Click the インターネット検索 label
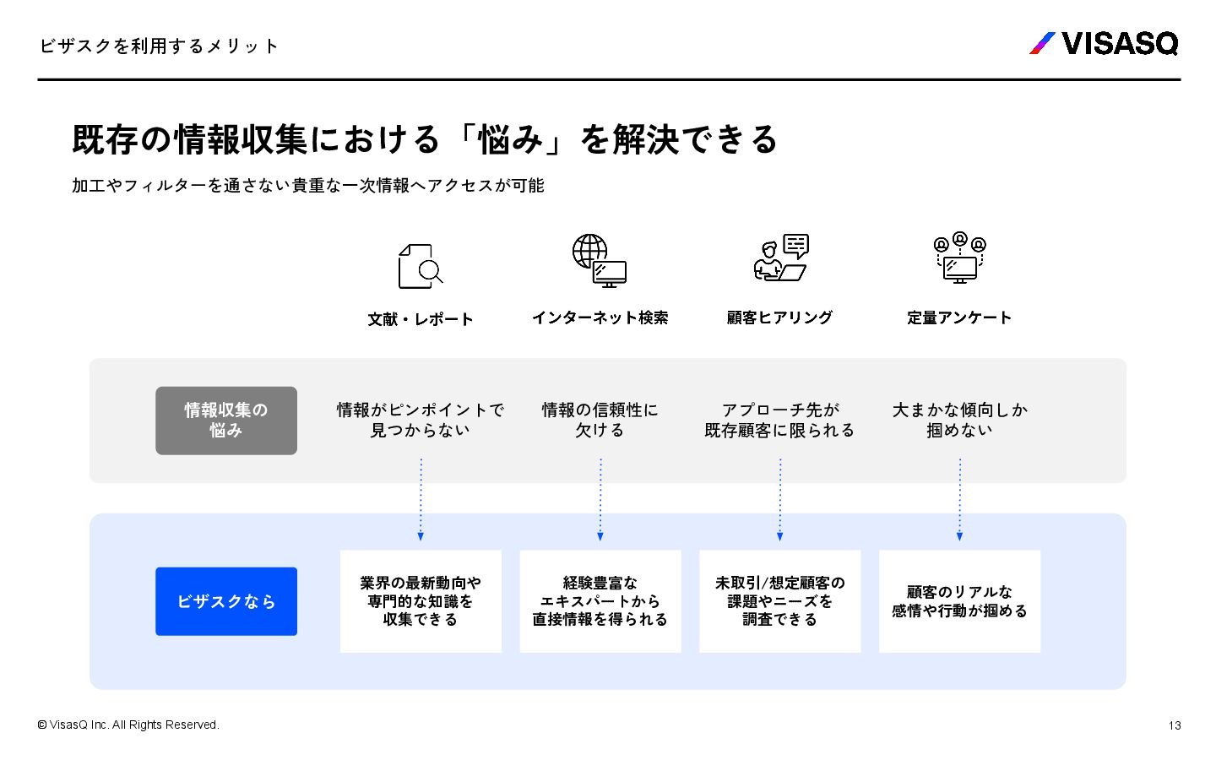Screen dimensions: 1216x760 click(600, 318)
